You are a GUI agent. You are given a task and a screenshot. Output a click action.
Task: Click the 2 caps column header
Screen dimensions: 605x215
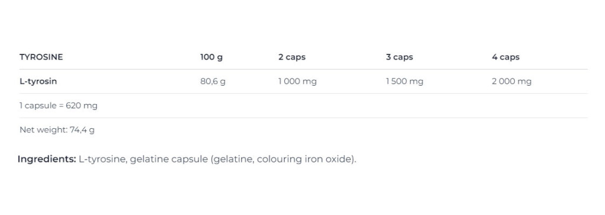[292, 57]
